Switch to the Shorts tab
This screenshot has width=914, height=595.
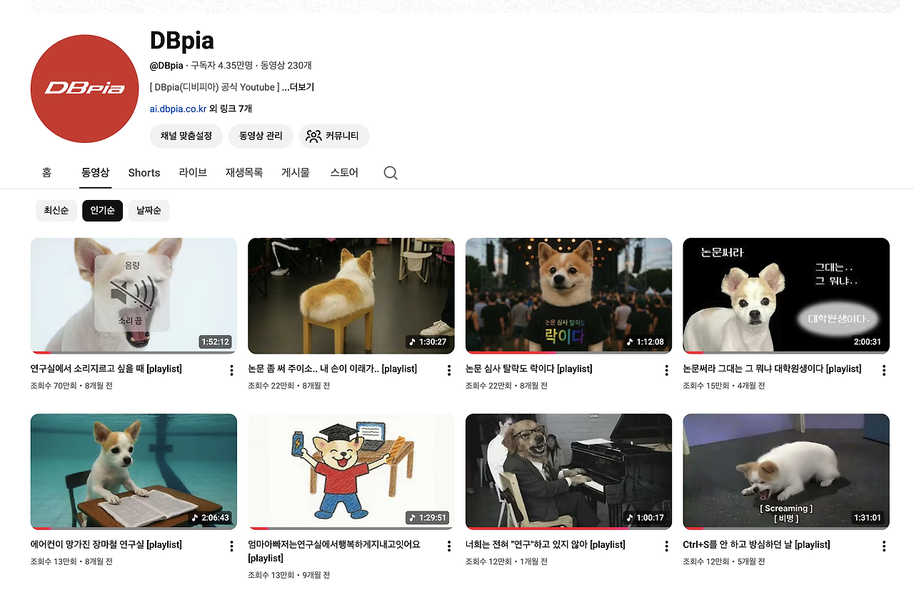(x=144, y=173)
